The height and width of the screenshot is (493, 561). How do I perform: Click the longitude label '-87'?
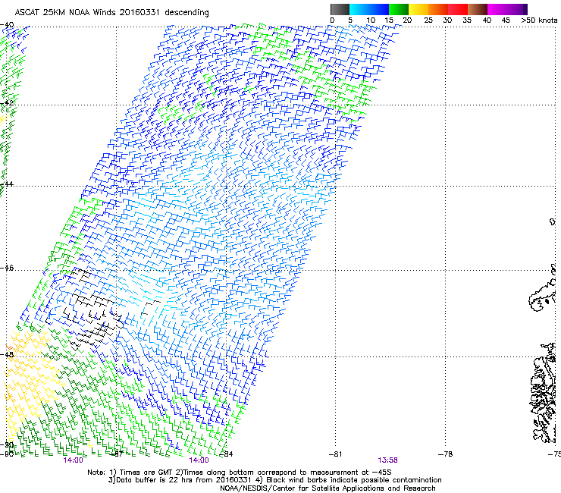click(116, 454)
